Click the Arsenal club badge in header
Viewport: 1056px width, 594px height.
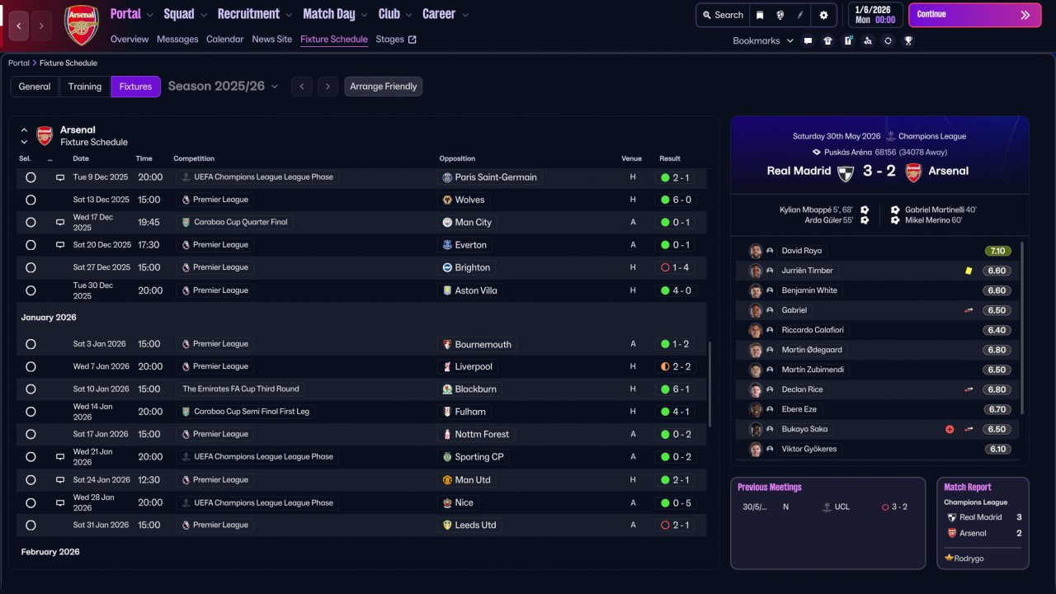pos(82,25)
